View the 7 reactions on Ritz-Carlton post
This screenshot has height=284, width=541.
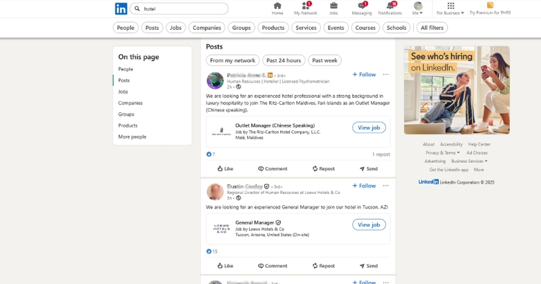tap(210, 154)
